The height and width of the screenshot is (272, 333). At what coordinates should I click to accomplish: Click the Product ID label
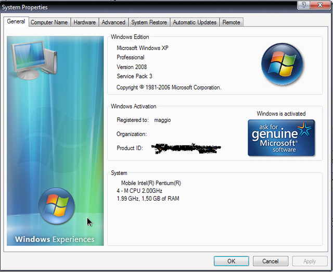(x=130, y=148)
